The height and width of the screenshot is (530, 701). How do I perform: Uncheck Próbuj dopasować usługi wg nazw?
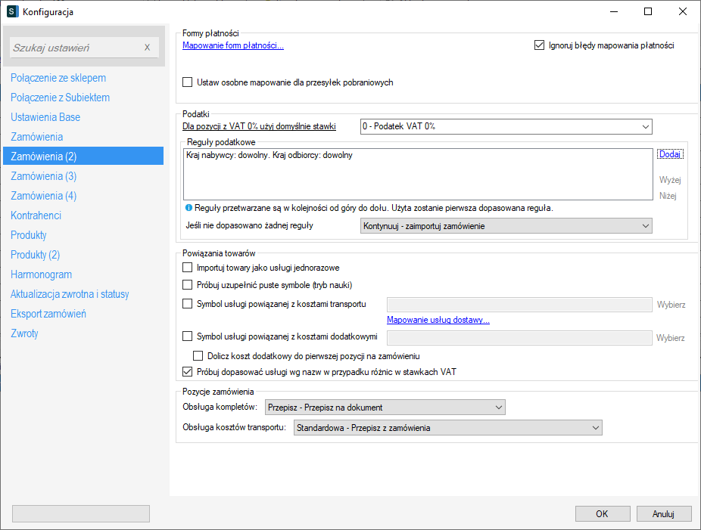pyautogui.click(x=188, y=372)
